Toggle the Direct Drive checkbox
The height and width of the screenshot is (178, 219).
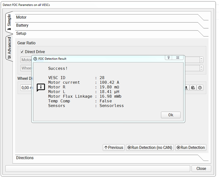tap(22, 52)
